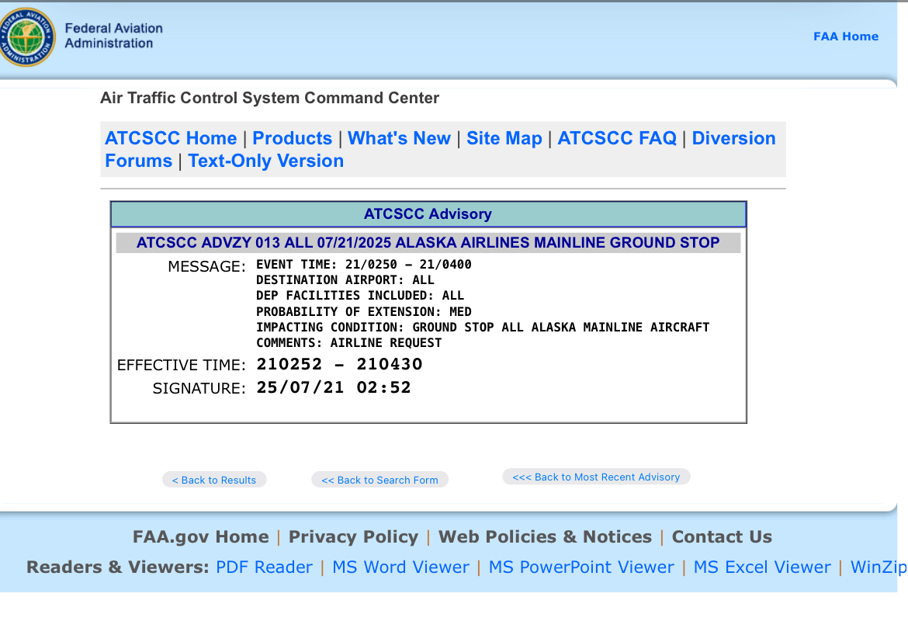Open the Site Map link
Image resolution: width=908 pixels, height=628 pixels.
click(504, 138)
